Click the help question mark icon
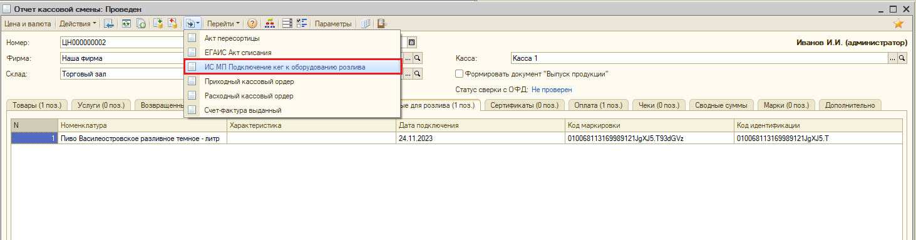916x240 pixels. [x=252, y=24]
